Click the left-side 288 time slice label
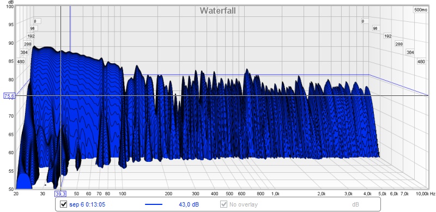Viewport: 436px width, 212px height. click(28, 44)
